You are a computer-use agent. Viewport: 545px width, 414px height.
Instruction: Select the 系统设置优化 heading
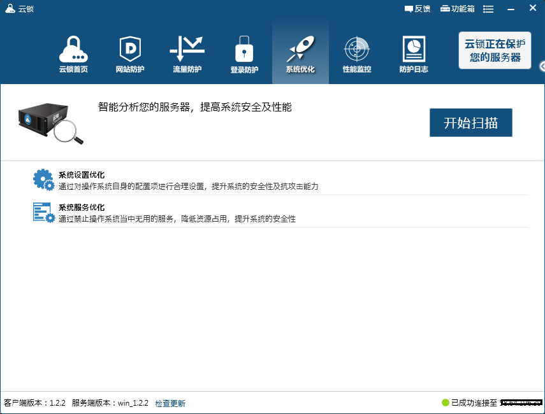tap(82, 175)
